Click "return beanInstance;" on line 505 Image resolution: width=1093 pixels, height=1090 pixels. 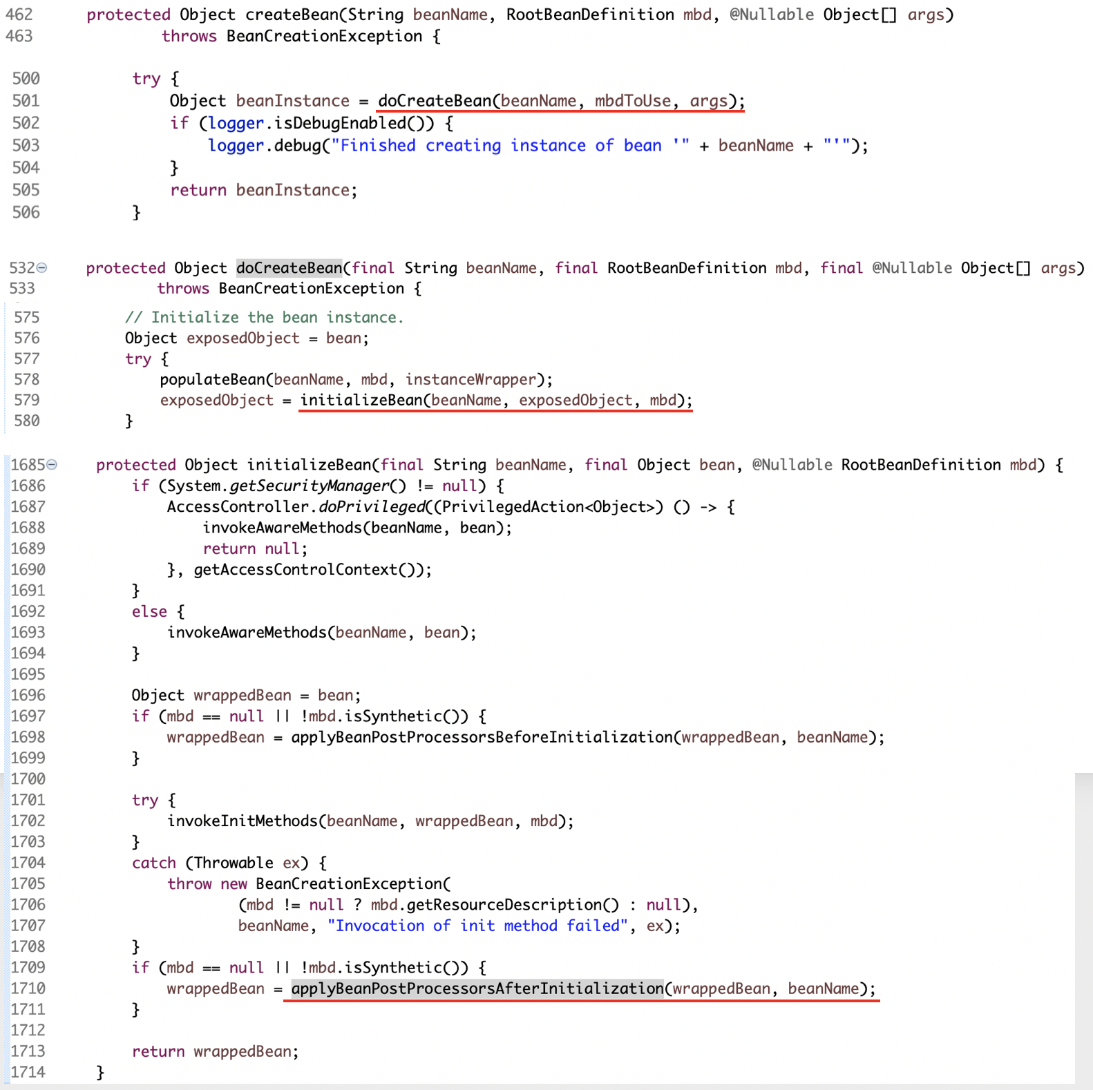click(x=264, y=191)
